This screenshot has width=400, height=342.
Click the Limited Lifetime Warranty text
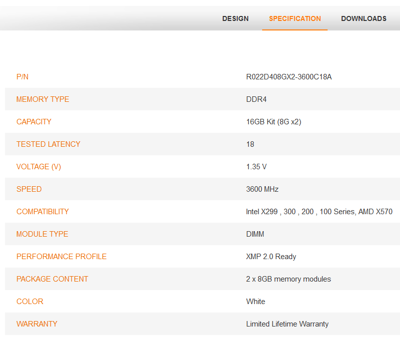pos(287,324)
